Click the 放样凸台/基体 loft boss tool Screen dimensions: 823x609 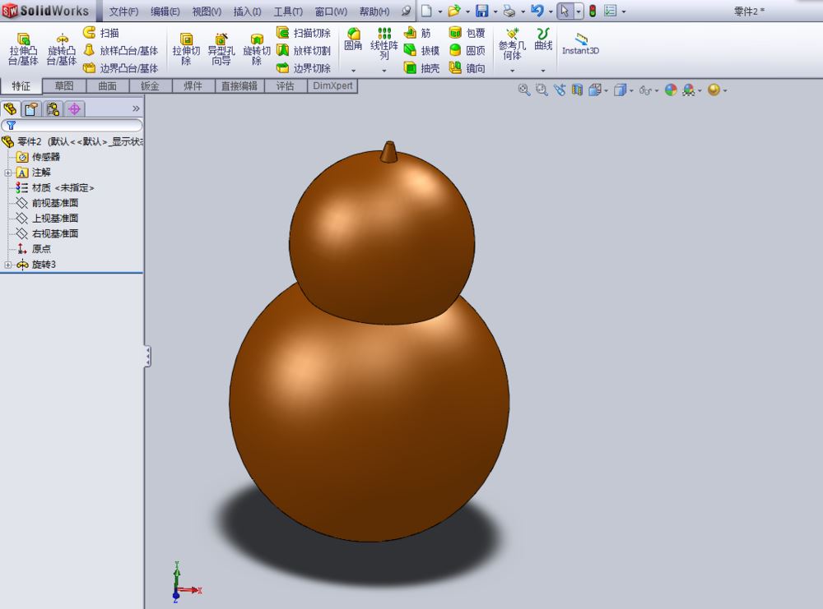(x=121, y=50)
